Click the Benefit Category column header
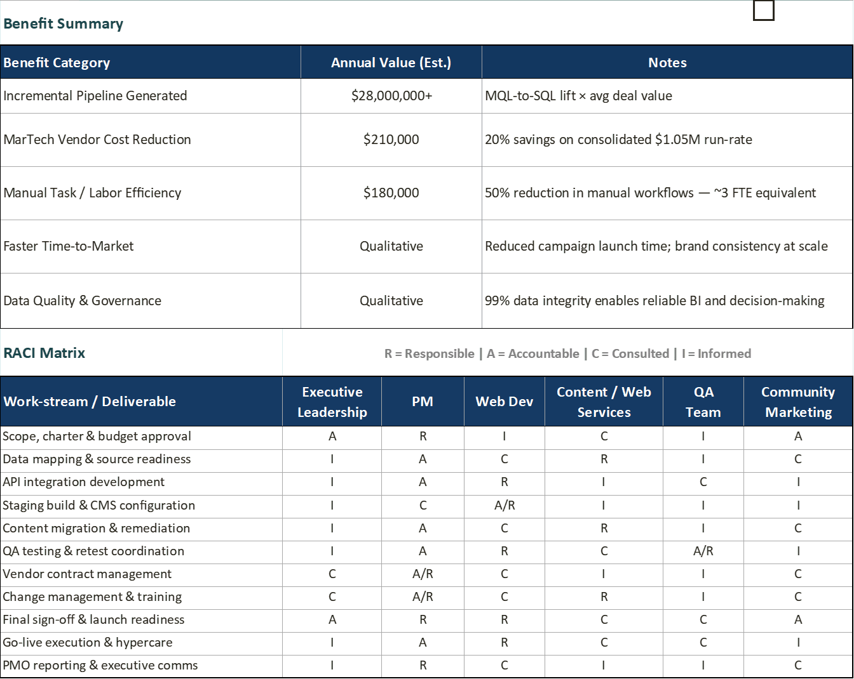The height and width of the screenshot is (679, 854). point(151,62)
